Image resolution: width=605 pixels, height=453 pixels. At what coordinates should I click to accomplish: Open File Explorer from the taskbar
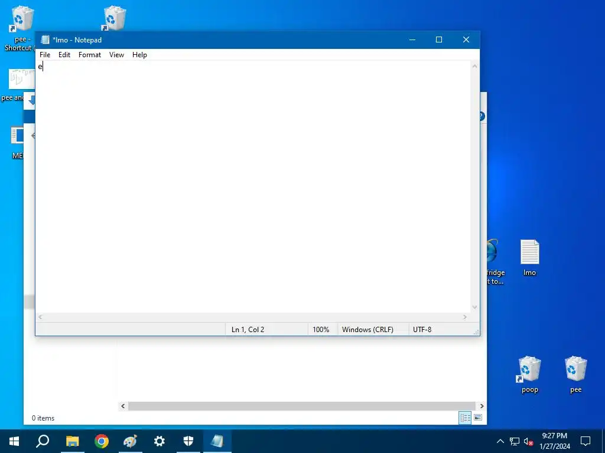point(72,441)
